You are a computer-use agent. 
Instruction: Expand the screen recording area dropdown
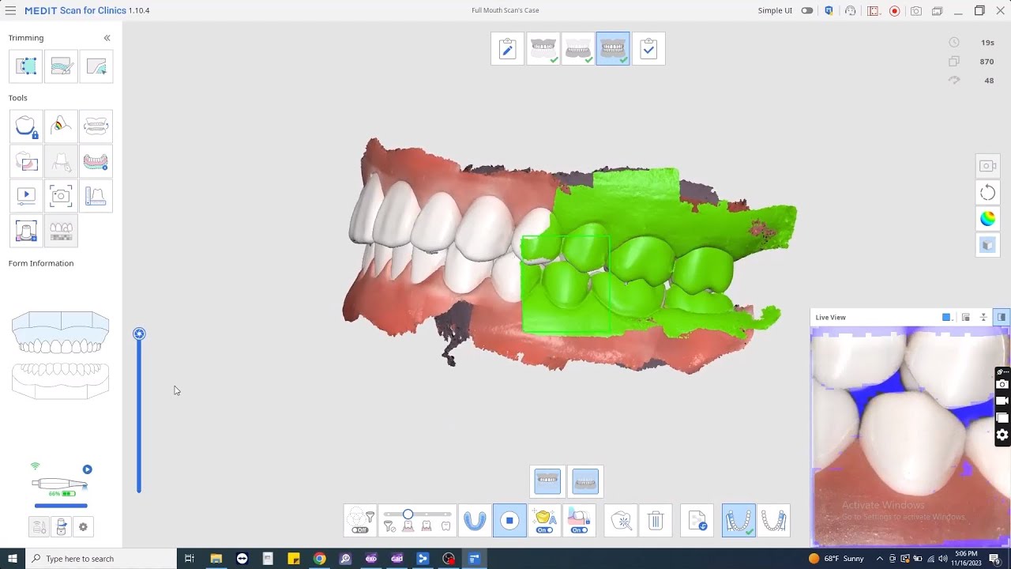[873, 10]
